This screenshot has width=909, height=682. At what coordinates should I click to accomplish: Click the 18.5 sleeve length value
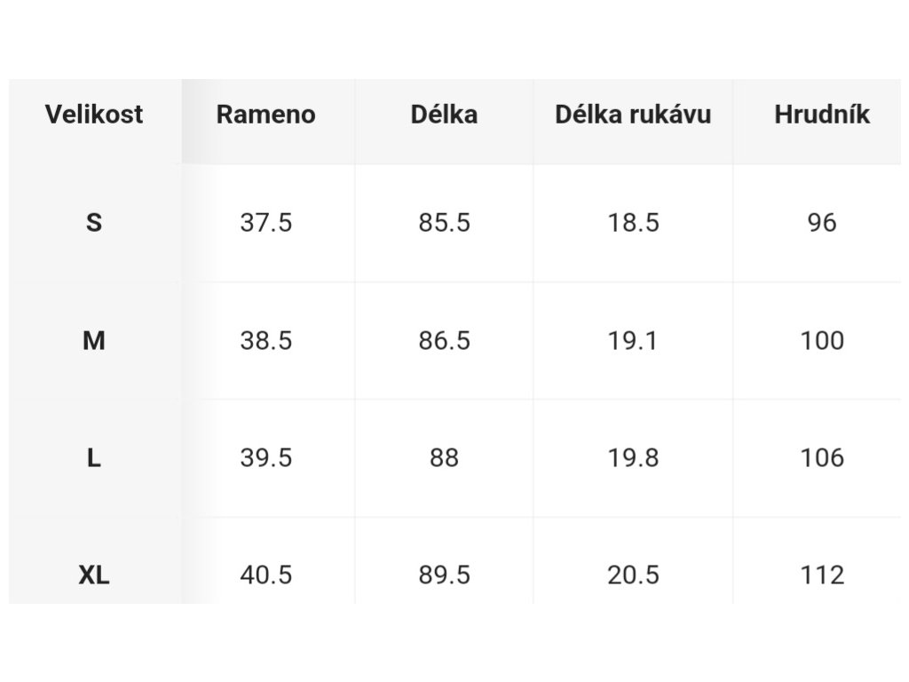point(633,223)
